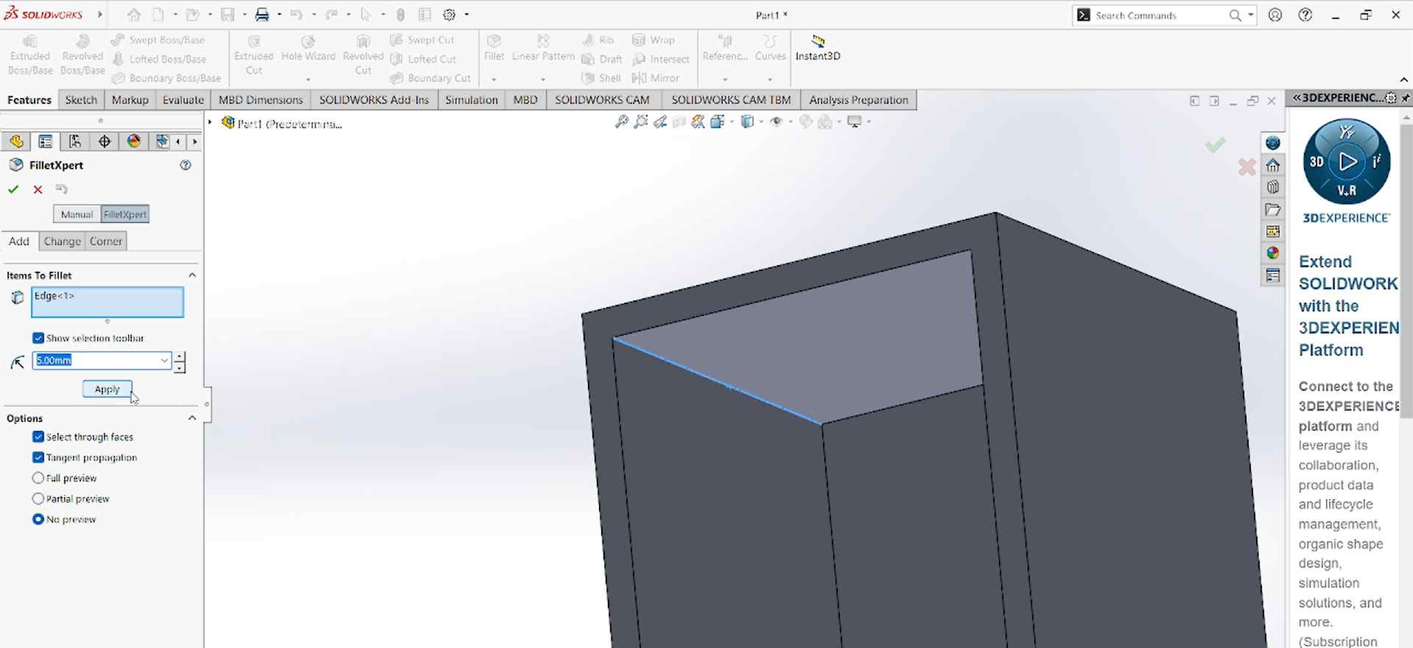Image resolution: width=1413 pixels, height=648 pixels.
Task: Click the viewport confirmation corner green check
Action: 1216,145
